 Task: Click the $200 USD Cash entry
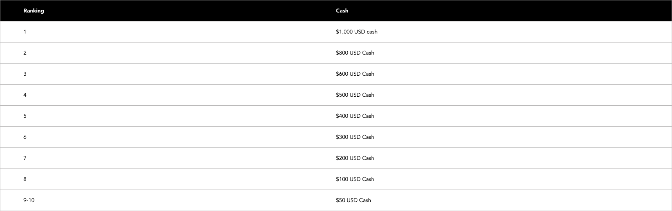point(355,158)
